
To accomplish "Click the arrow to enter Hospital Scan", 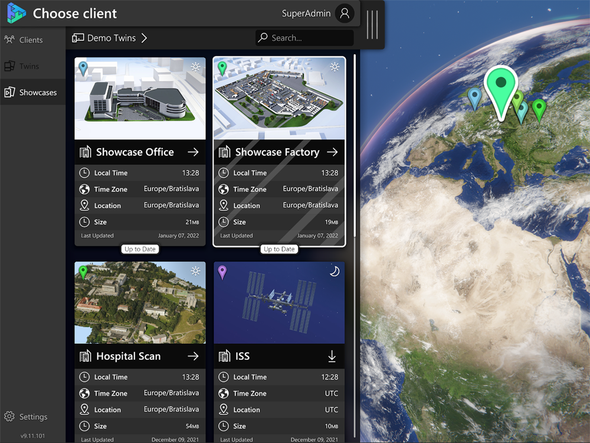I will point(193,356).
